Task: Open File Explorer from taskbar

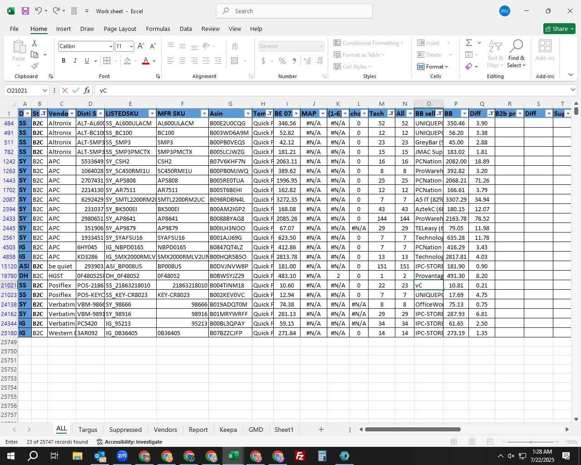Action: (77, 456)
